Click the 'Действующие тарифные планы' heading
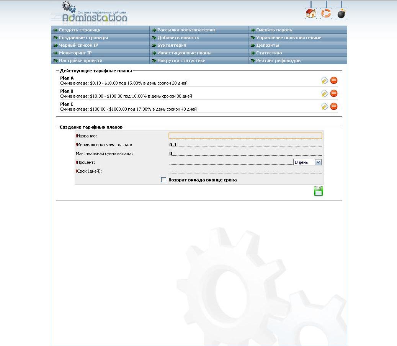Viewport: 397px width, 346px height. click(x=96, y=71)
